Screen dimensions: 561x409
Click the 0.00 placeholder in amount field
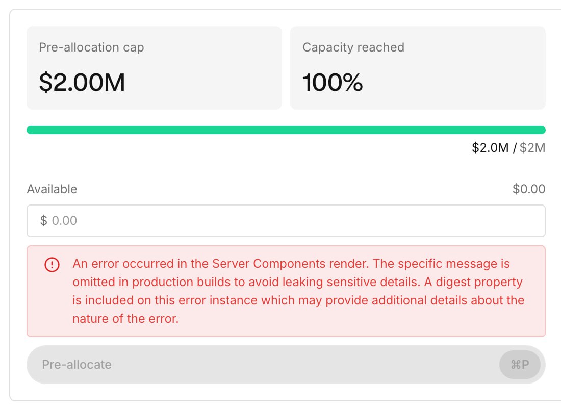(x=65, y=221)
